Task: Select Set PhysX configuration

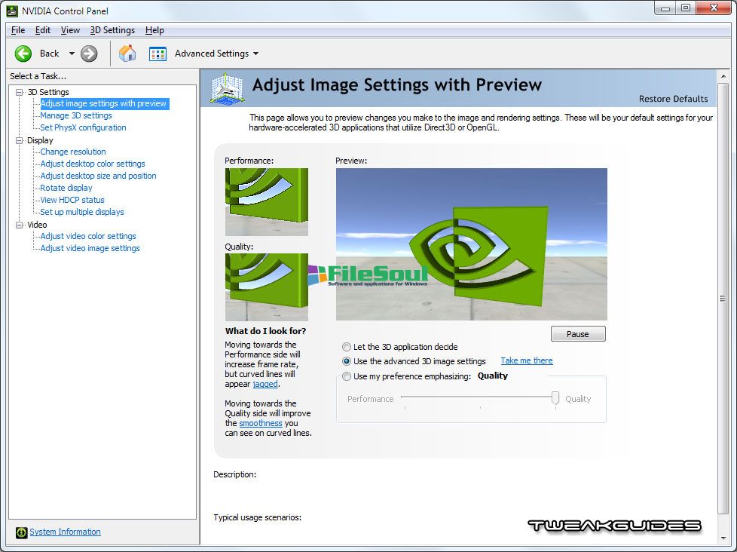Action: pos(83,127)
